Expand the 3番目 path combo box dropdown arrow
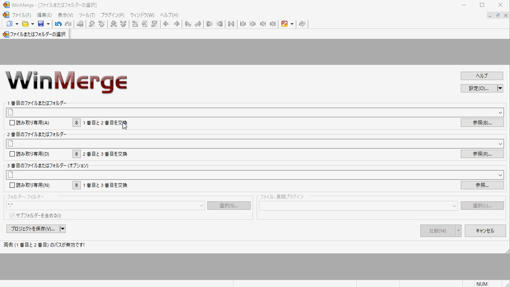This screenshot has width=510, height=287. 500,175
